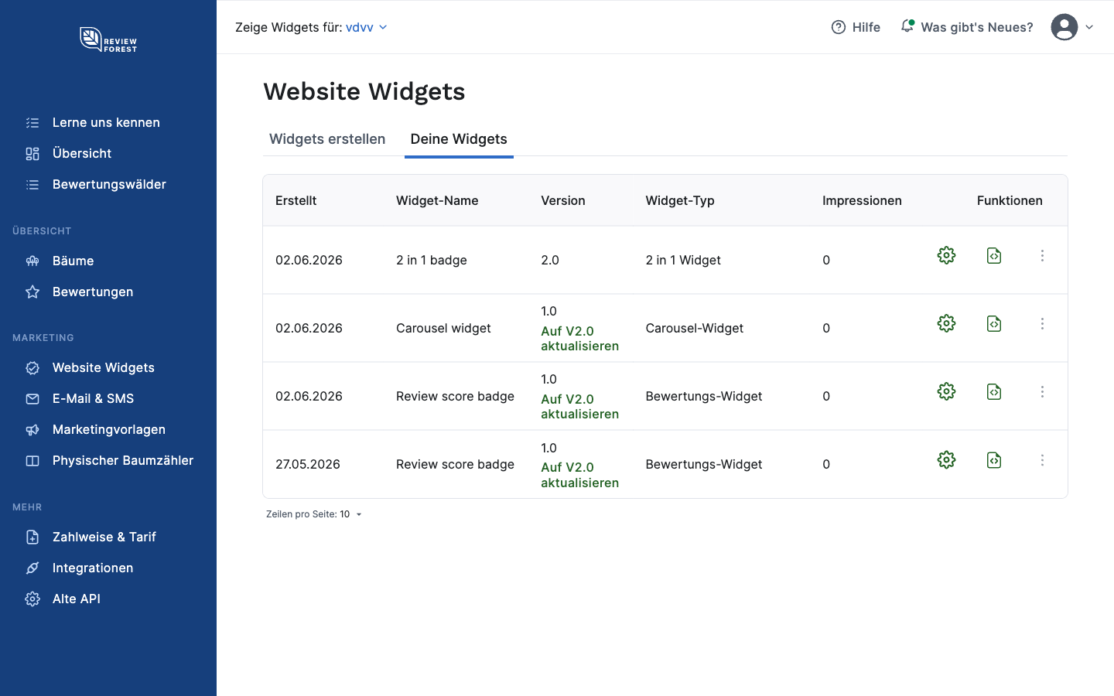Open Zahlweise & Tarif menu item
The width and height of the screenshot is (1114, 696).
point(104,537)
